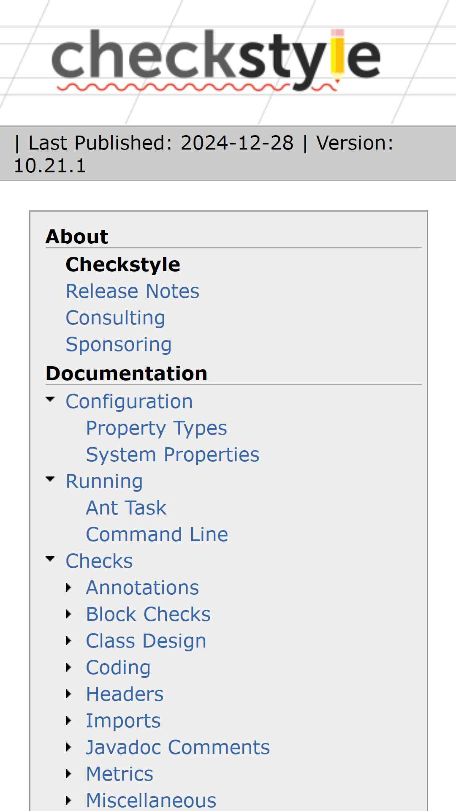Expand the Javadoc Comments arrow

(x=68, y=747)
